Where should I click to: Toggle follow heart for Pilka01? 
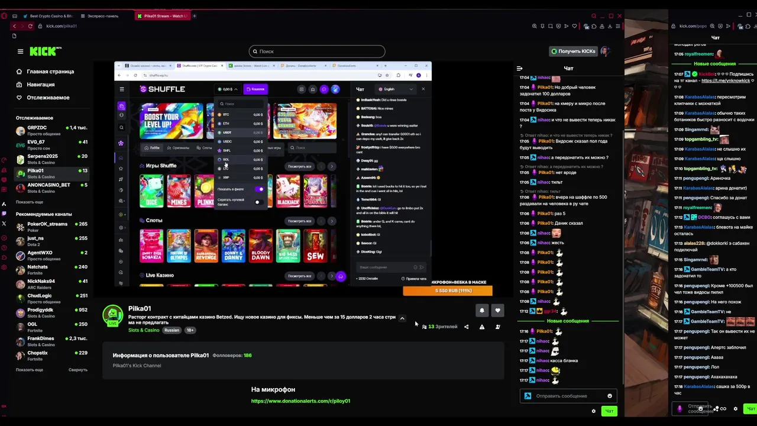tap(497, 311)
